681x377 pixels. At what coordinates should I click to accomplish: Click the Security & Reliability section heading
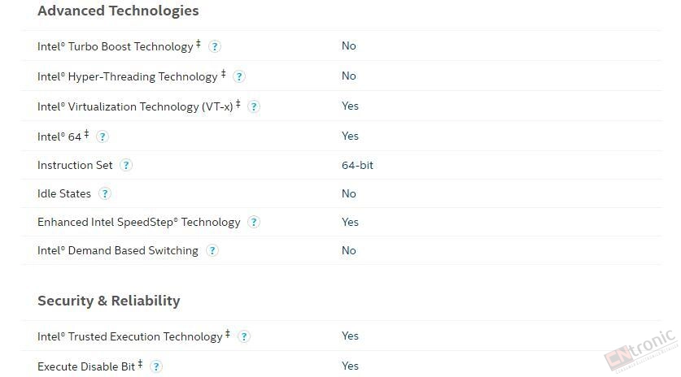[108, 301]
